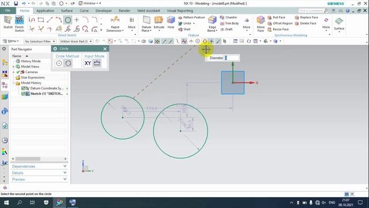Open Synchronous Modeling More gallery

point(326,24)
